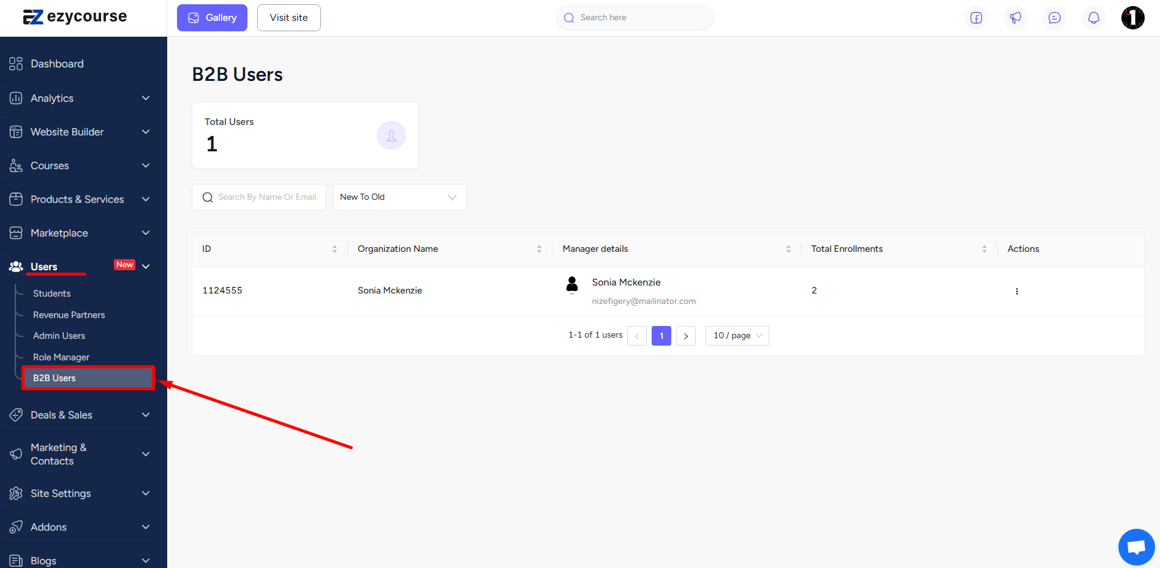This screenshot has height=568, width=1160.
Task: Sort the table by ID column
Action: click(x=334, y=249)
